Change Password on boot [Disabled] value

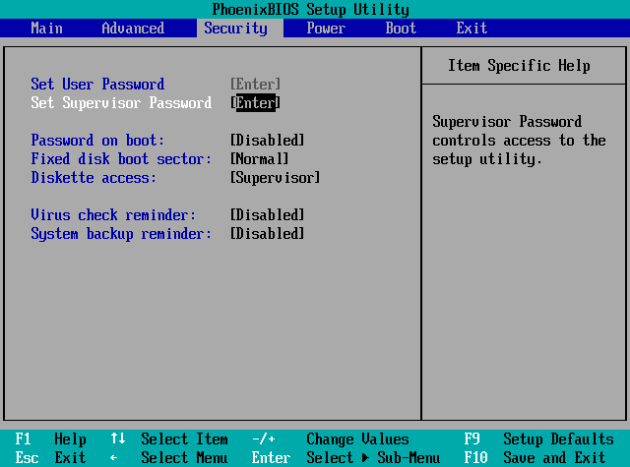(x=267, y=141)
